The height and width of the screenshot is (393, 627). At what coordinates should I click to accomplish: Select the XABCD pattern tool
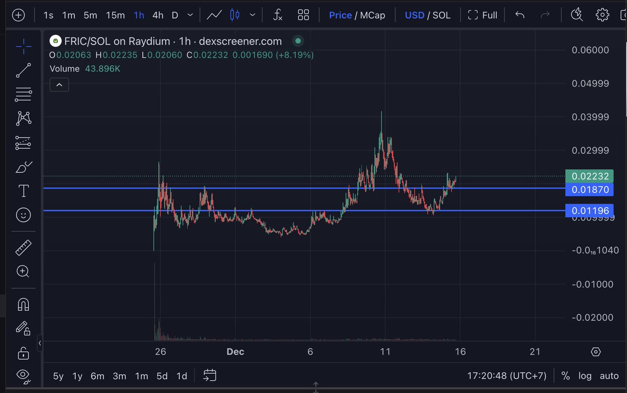coord(24,118)
